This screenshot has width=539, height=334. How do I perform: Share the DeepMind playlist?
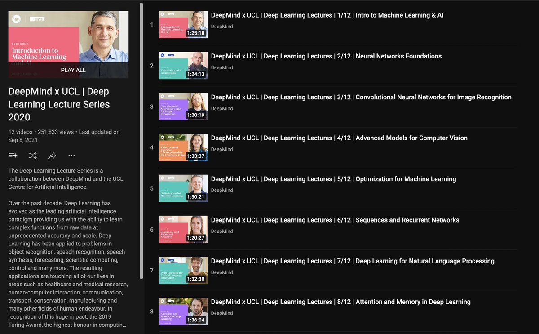52,155
